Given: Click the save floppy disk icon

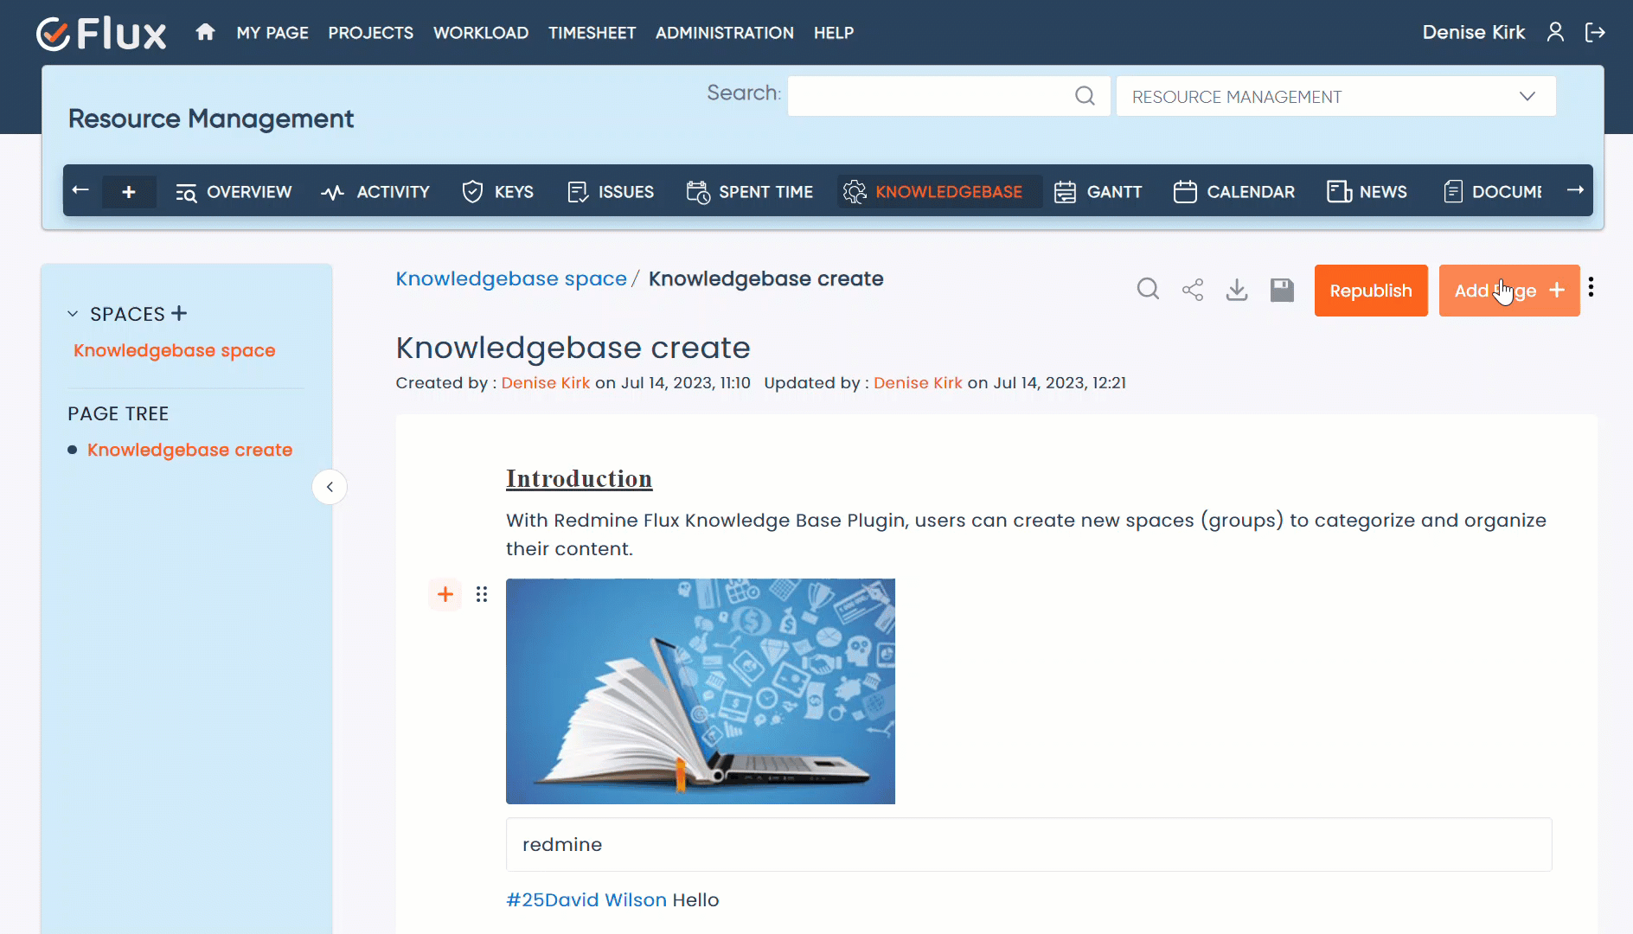Looking at the screenshot, I should 1282,290.
